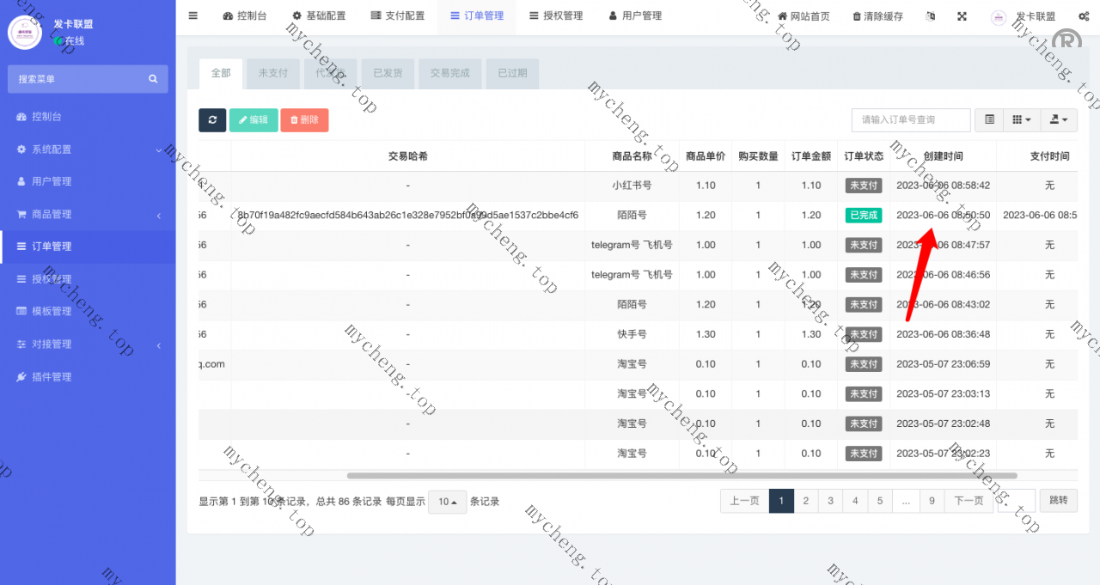Image resolution: width=1100 pixels, height=585 pixels.
Task: Open the 10 records per page dropdown
Action: pos(447,502)
